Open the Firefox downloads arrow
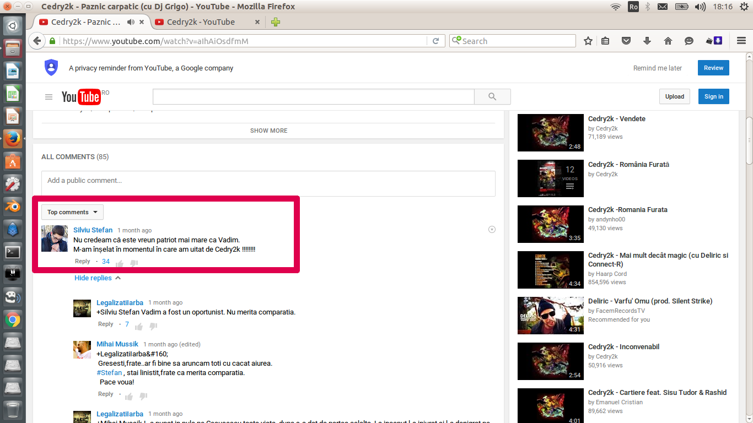 click(647, 41)
